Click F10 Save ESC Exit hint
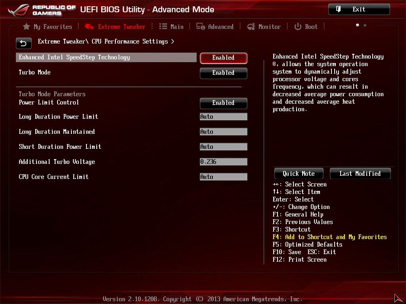Image resolution: width=406 pixels, height=304 pixels. pos(304,252)
